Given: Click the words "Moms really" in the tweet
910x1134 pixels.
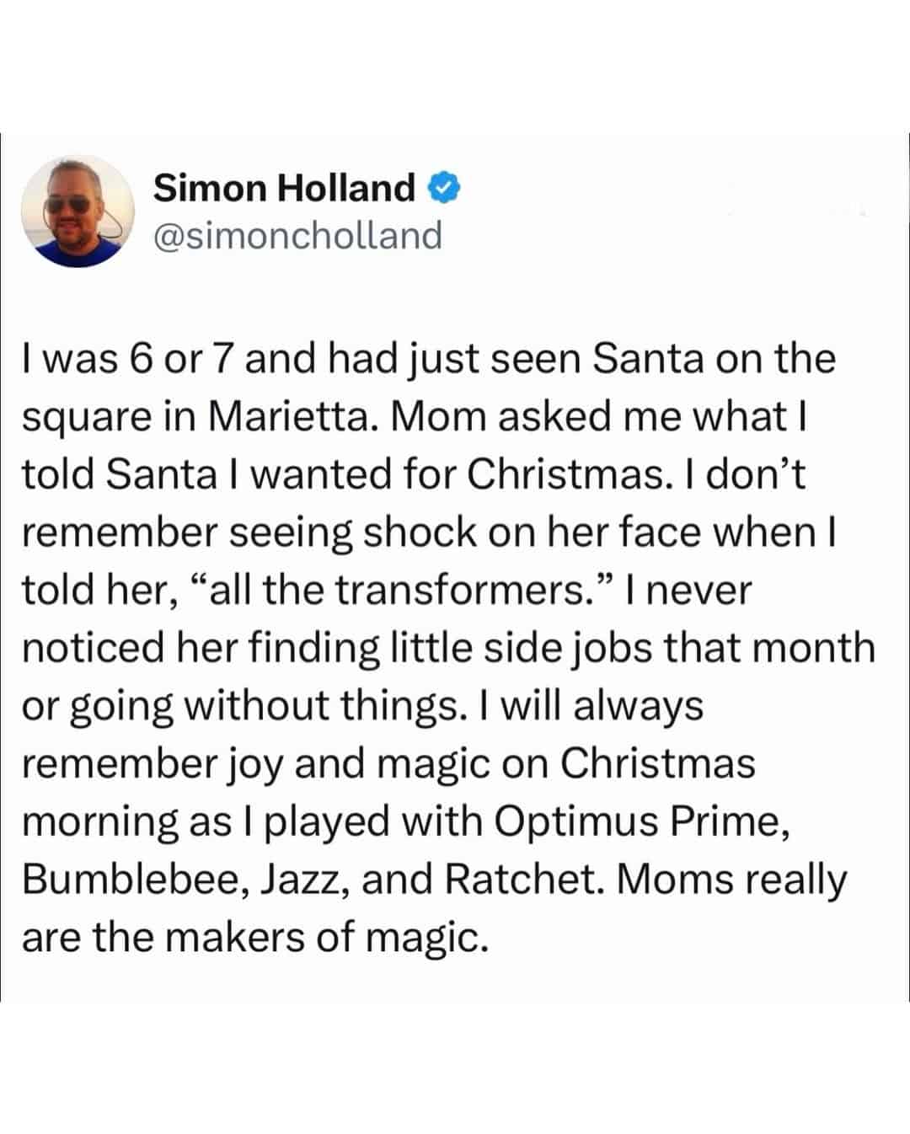Looking at the screenshot, I should 731,880.
